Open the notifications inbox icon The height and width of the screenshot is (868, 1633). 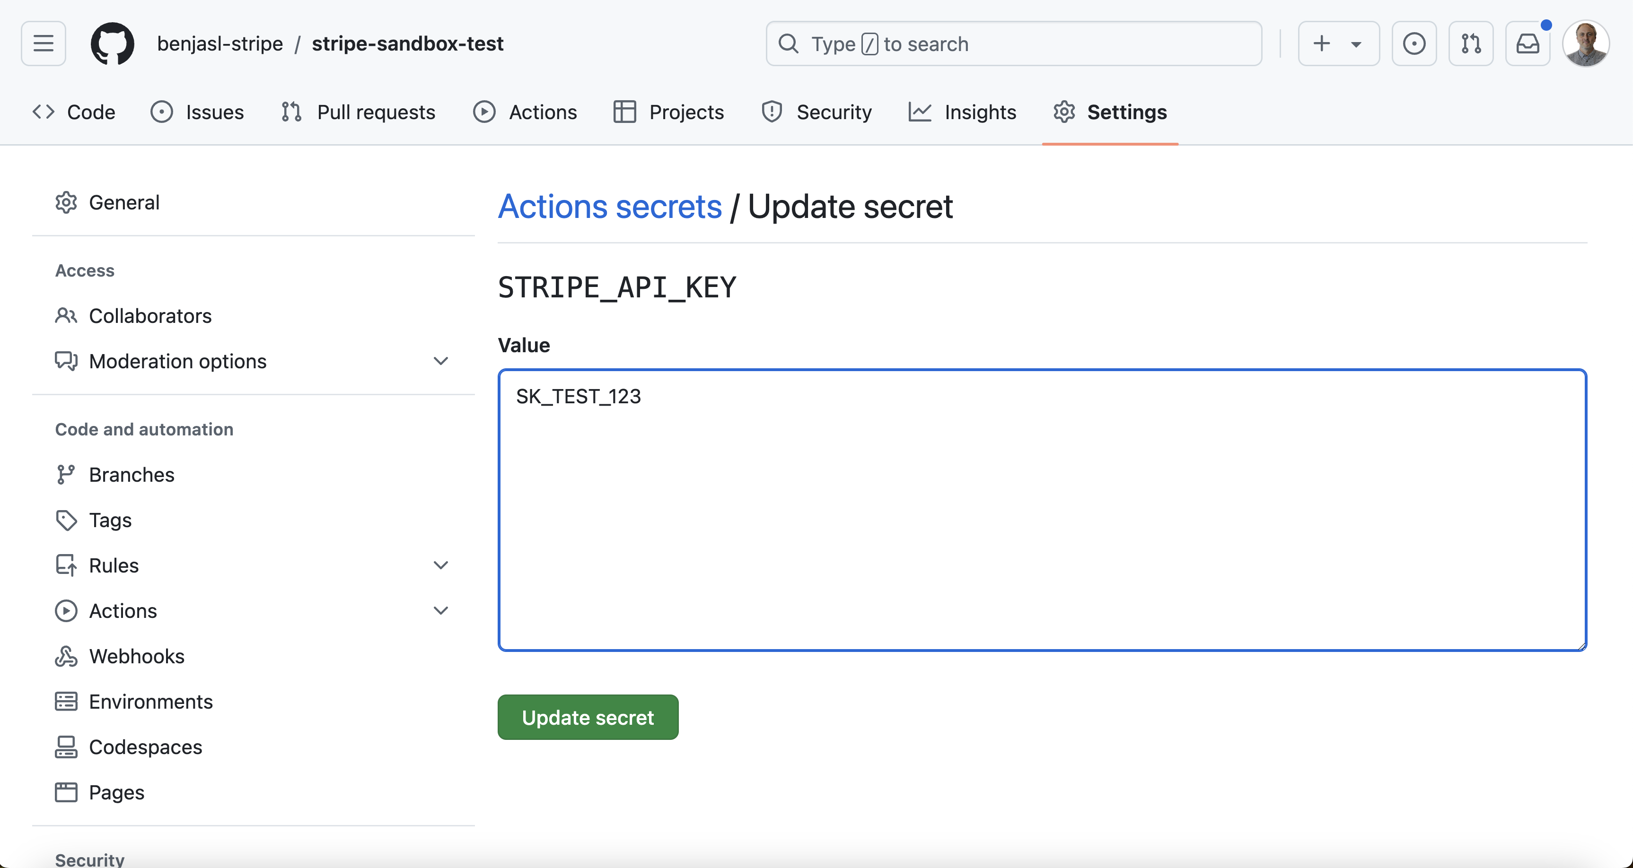pos(1528,43)
